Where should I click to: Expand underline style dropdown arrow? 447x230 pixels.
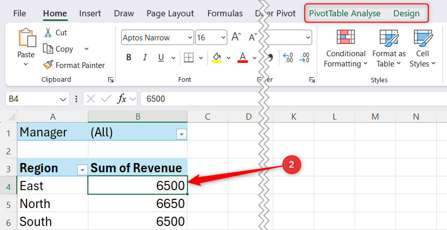[x=173, y=58]
